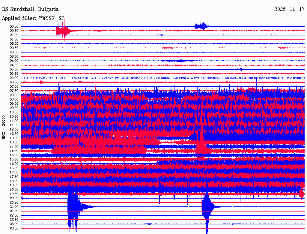Screen dimensions: 307x234
Task: Select the 12:30 time label
Action: pos(14,134)
